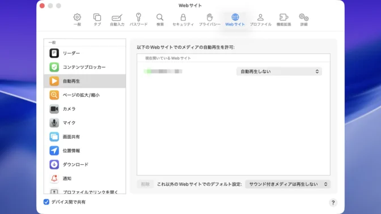
Task: Click the 画面共有 screen sharing icon
Action: tap(54, 136)
